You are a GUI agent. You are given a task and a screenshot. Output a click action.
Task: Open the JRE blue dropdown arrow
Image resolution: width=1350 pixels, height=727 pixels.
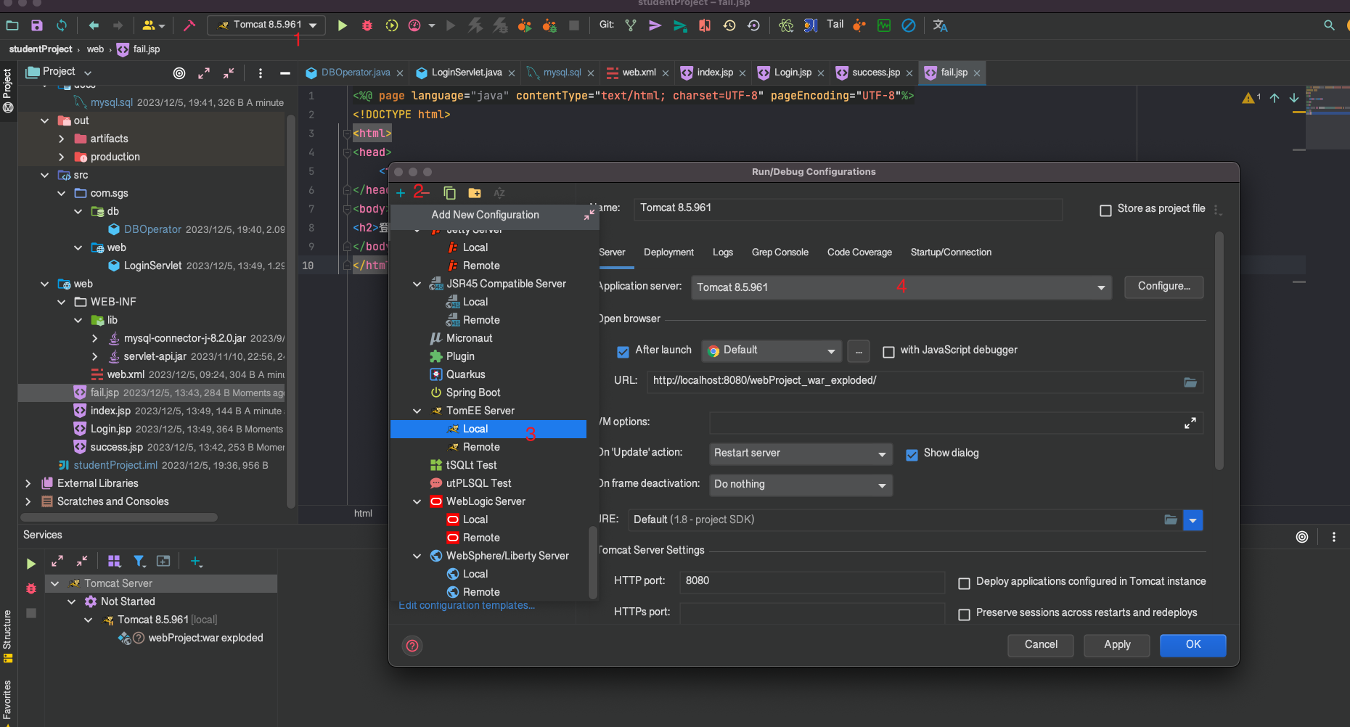1193,520
